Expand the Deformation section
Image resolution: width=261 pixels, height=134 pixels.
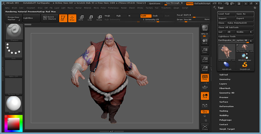point(226,106)
